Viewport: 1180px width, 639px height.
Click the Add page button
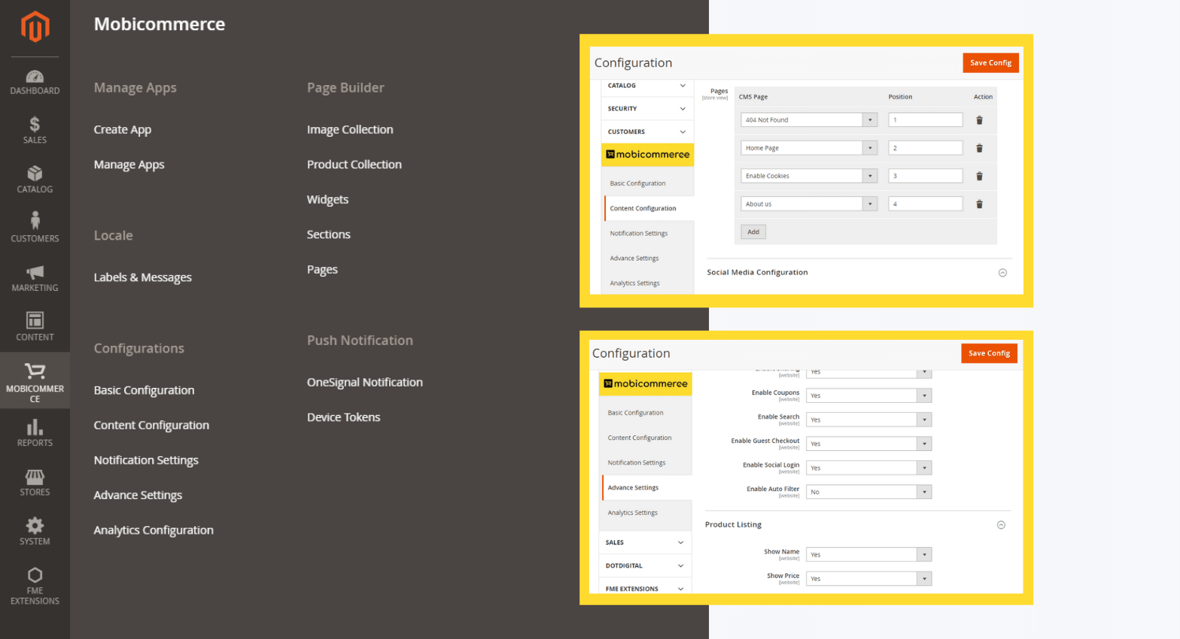coord(753,232)
